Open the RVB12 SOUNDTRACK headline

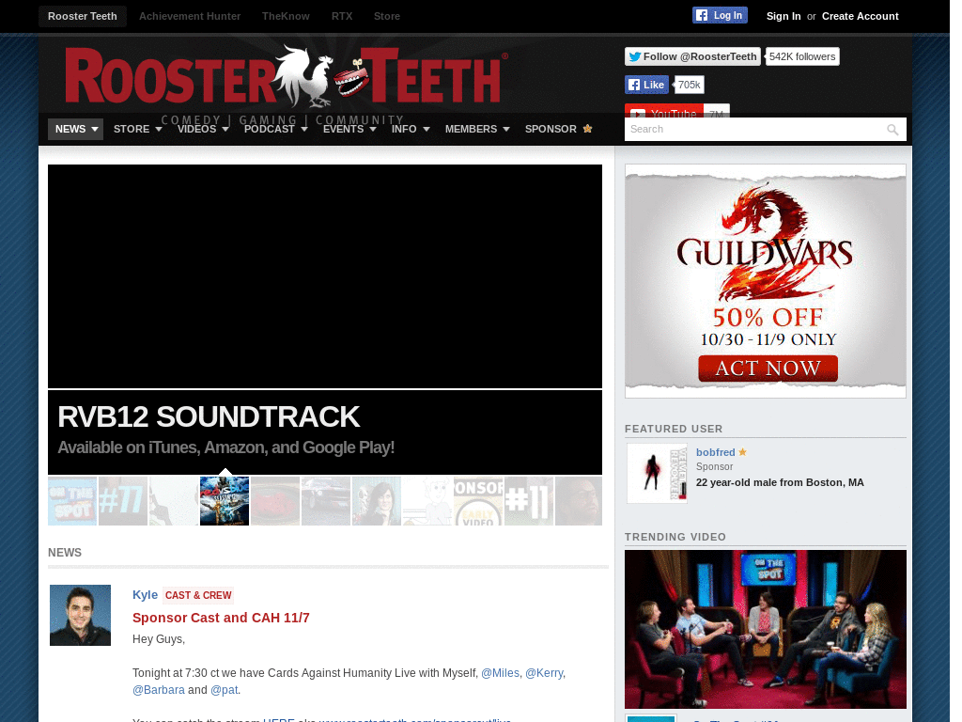click(x=209, y=416)
